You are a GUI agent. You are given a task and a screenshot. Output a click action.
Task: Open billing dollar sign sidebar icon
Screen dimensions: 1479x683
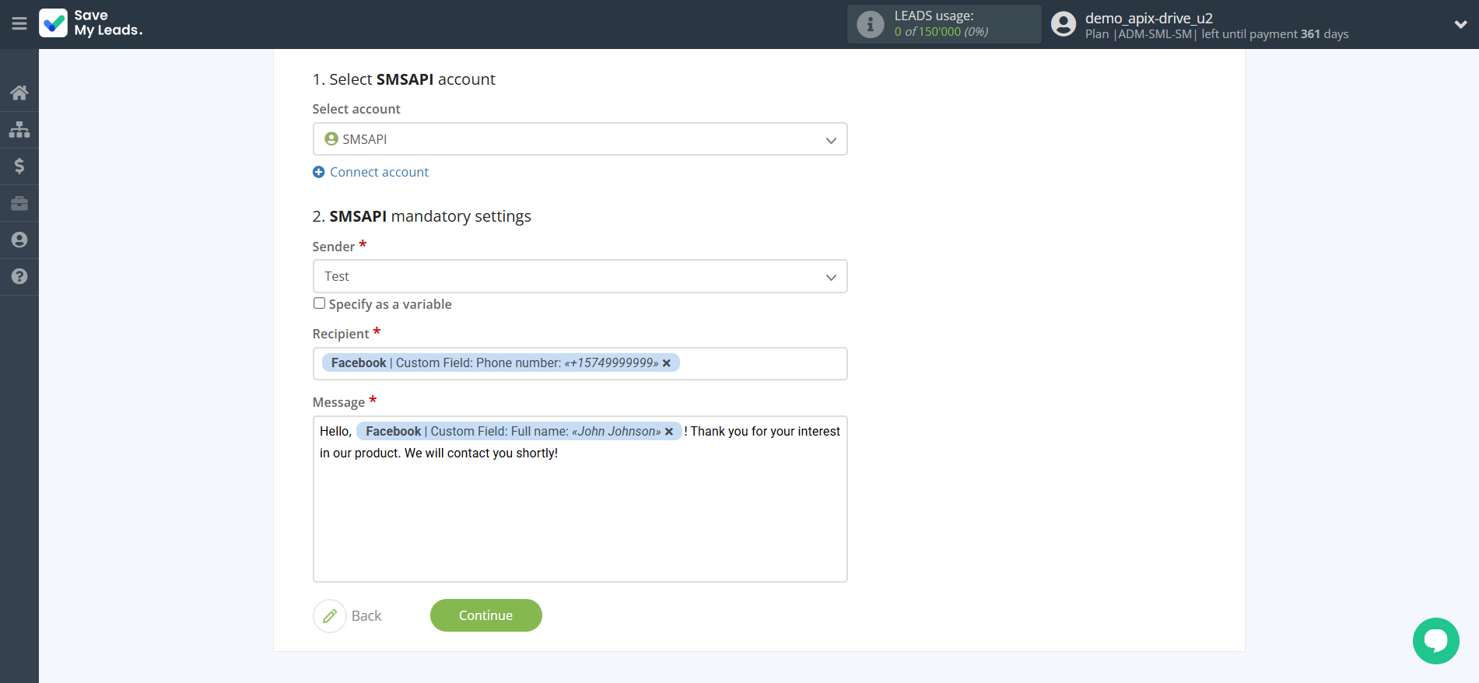[x=19, y=166]
